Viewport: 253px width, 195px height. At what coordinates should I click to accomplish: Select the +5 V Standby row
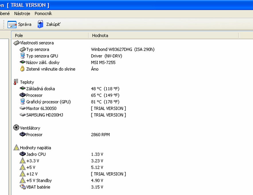39,180
